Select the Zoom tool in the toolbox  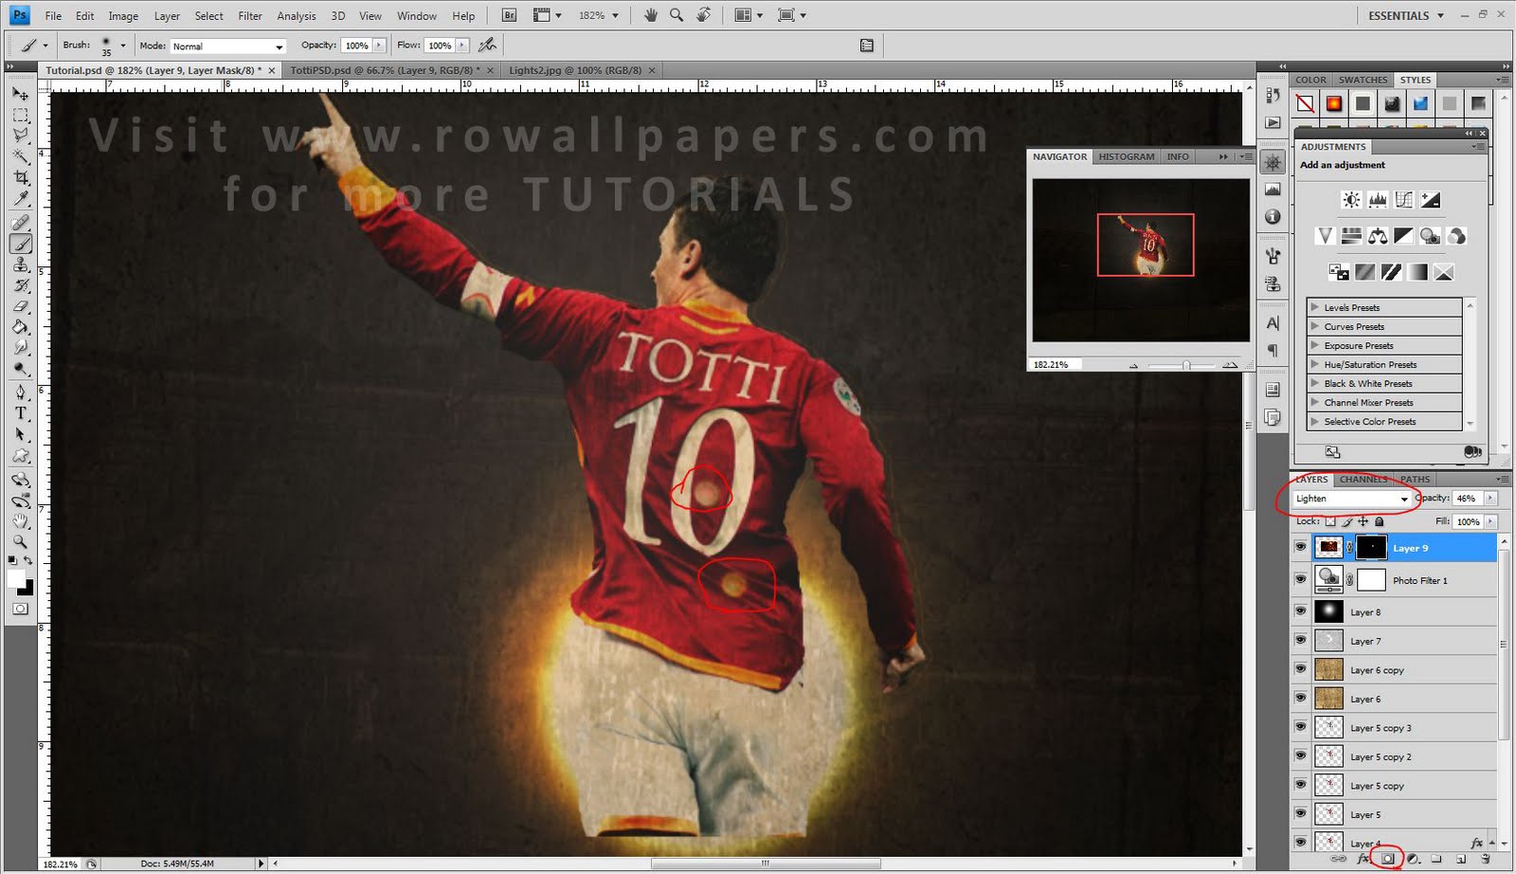20,542
